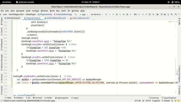Image resolution: width=181 pixels, height=102 pixels.
Task: Click Git Update Project arrow icon
Action: click(139, 14)
